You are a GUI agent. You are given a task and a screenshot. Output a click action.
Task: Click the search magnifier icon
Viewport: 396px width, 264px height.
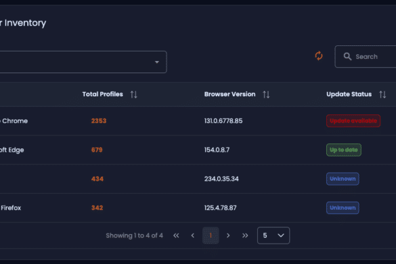click(347, 56)
